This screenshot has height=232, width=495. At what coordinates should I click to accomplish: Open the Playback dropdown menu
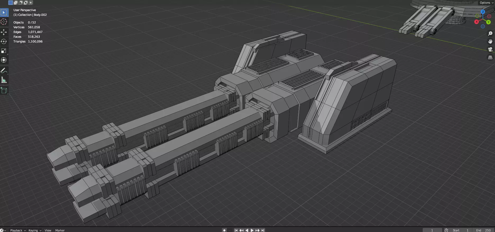(18, 230)
